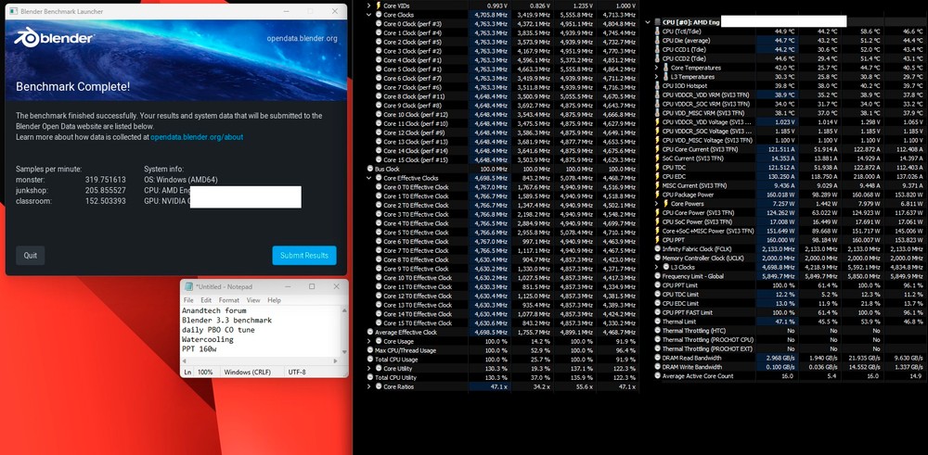
Task: Open the Edit menu in Notepad
Action: click(206, 300)
